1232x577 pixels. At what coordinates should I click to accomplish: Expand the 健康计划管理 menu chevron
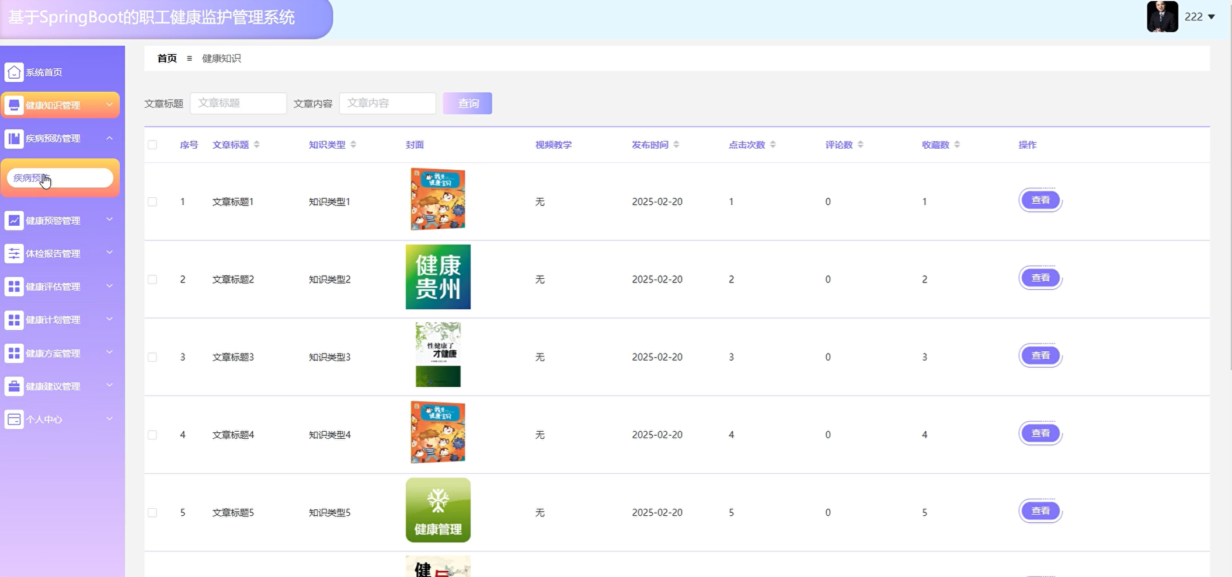click(x=108, y=319)
